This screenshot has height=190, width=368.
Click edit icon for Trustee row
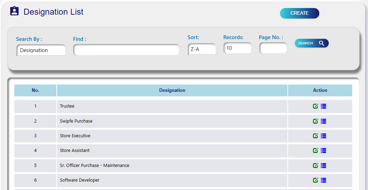315,106
